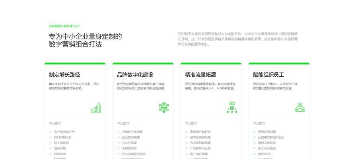Click the checkmark beside 组织DNA
354x159 pixels.
point(255,154)
